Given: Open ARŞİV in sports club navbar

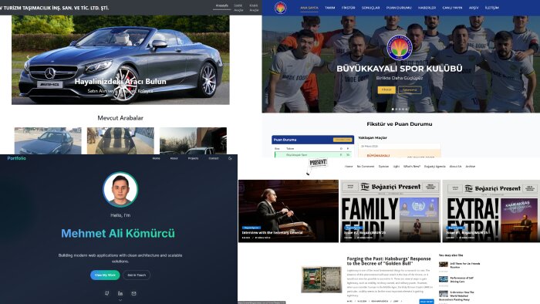Looking at the screenshot, I should (474, 8).
